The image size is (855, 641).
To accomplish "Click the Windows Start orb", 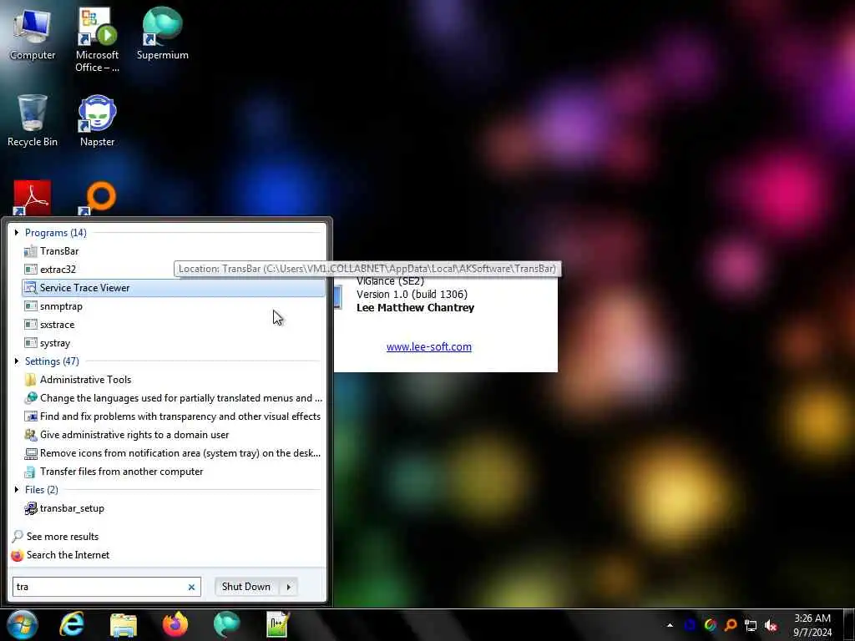I will pyautogui.click(x=22, y=624).
